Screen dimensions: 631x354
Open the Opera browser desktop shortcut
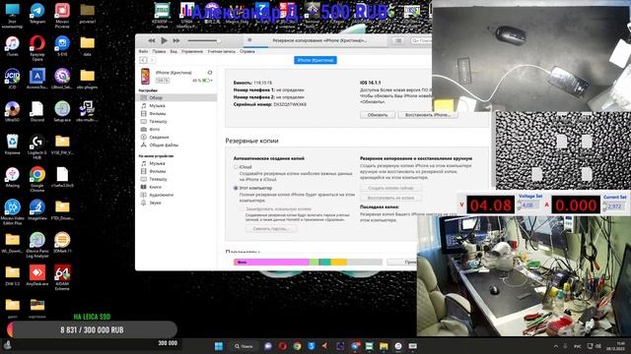click(x=37, y=48)
